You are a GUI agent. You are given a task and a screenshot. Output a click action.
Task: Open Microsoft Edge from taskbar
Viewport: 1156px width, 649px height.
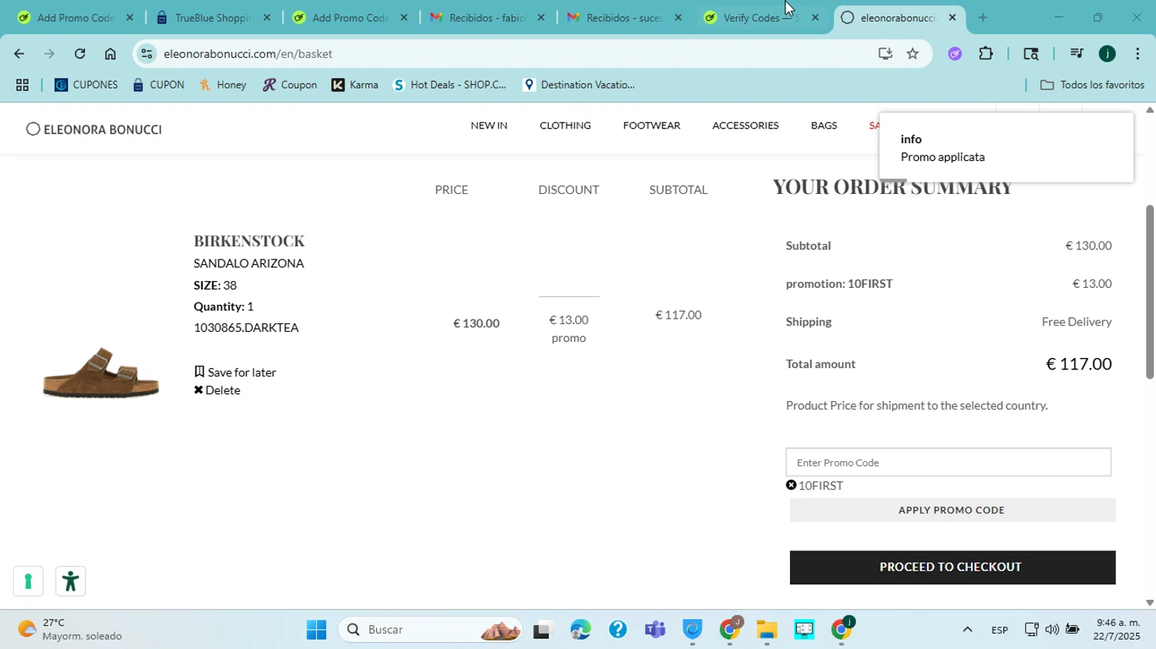tap(580, 630)
